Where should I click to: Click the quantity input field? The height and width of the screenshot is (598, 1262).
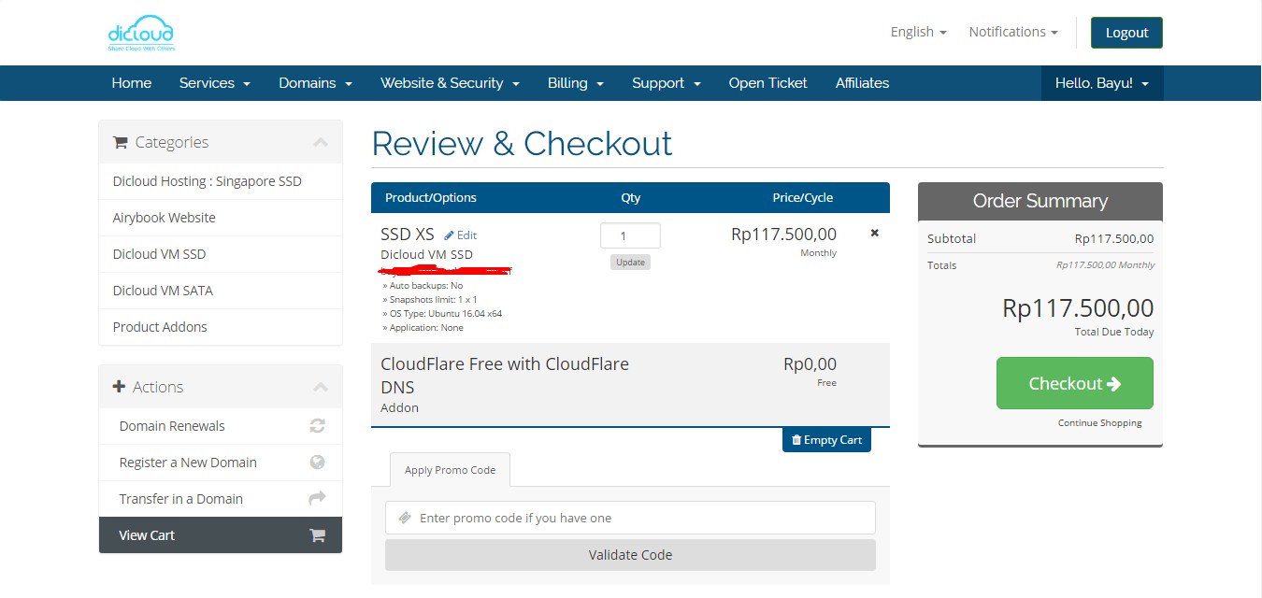coord(630,235)
